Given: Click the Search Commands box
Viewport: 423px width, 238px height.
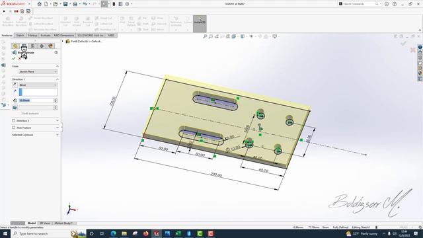Looking at the screenshot, I should 359,4.
